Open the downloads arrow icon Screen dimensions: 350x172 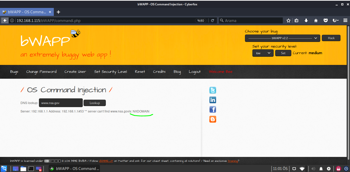[306, 20]
